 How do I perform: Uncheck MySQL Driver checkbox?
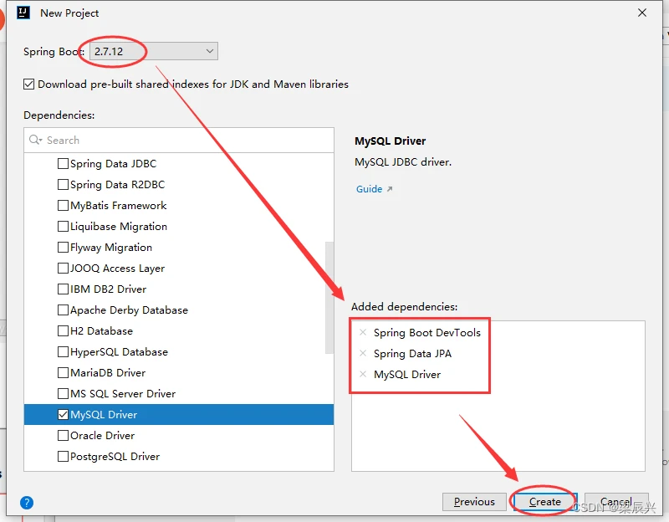pyautogui.click(x=63, y=414)
